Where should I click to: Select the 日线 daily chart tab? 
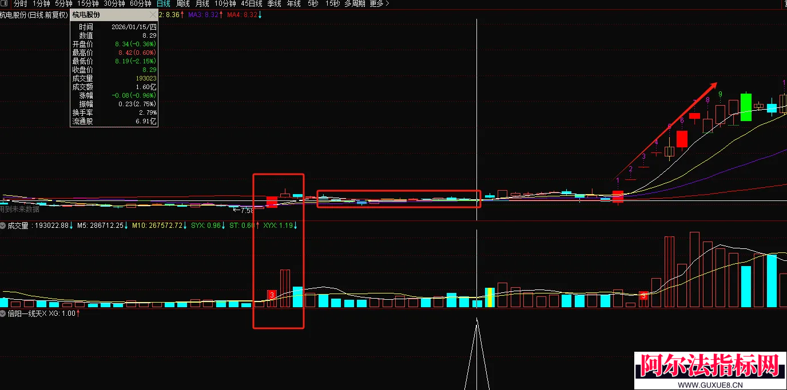(164, 3)
